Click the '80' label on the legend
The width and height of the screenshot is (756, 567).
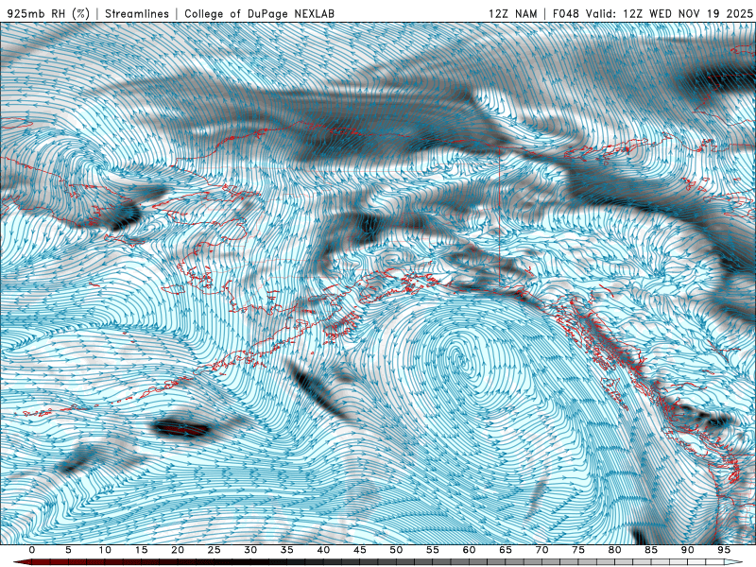click(614, 550)
